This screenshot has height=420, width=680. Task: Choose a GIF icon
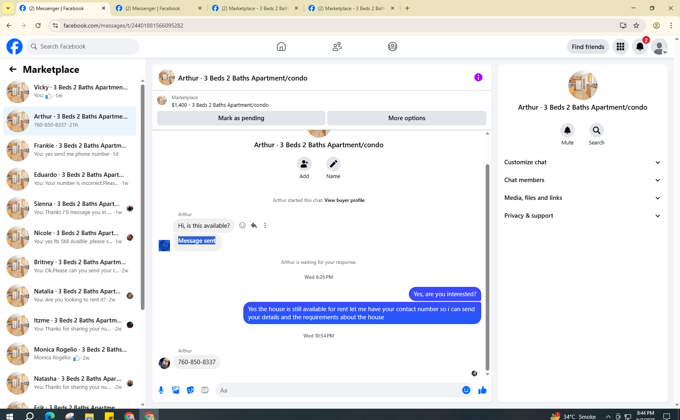coord(205,390)
